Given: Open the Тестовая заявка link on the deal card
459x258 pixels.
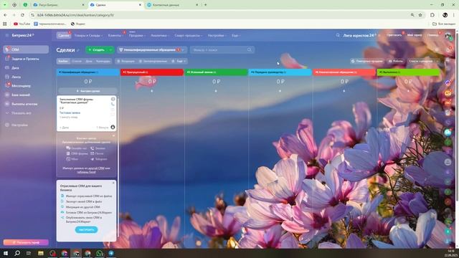Looking at the screenshot, I should click(70, 113).
